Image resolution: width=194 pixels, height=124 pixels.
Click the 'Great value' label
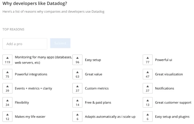coord(94,74)
